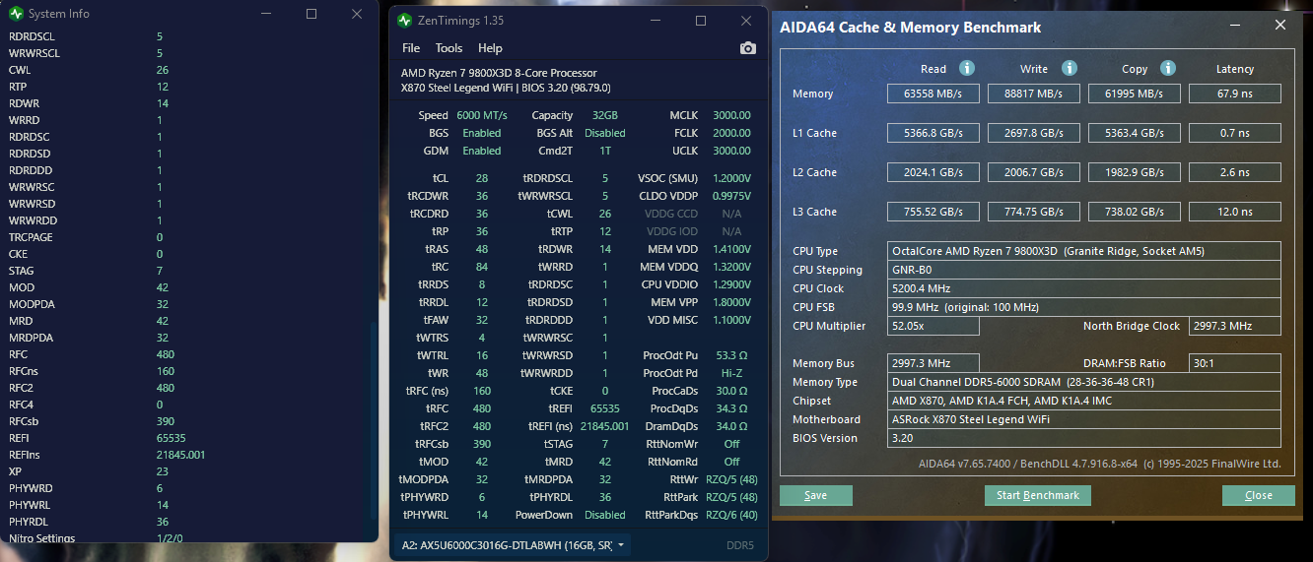Click the tREFI value 65535 in ZenTimings
The image size is (1313, 562).
[x=605, y=408]
